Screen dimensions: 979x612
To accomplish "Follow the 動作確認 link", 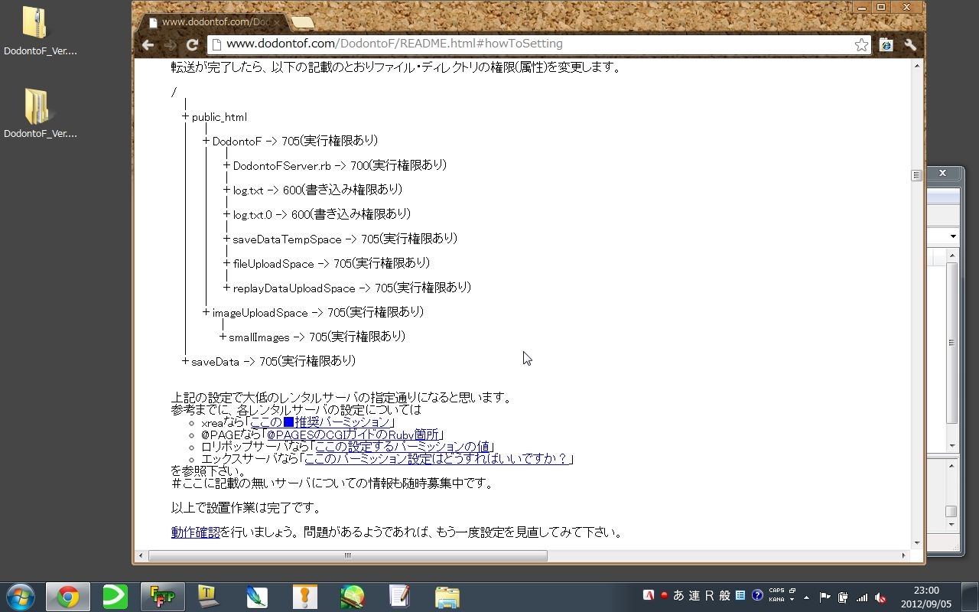I will click(195, 532).
